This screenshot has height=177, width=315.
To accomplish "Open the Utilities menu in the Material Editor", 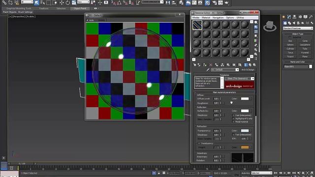I will pyautogui.click(x=240, y=18).
